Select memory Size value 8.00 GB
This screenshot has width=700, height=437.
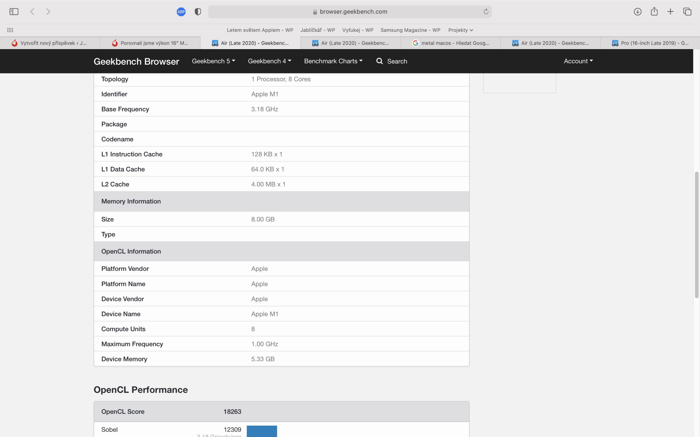[x=263, y=219]
